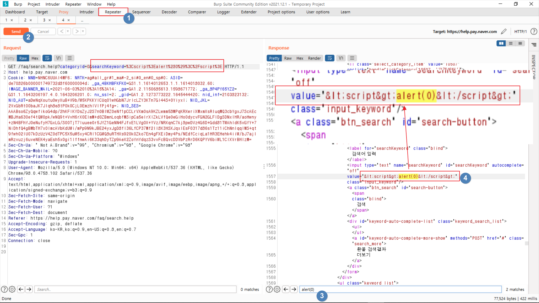The image size is (539, 303).
Task: Go back to the previous request in history
Action: point(62,31)
